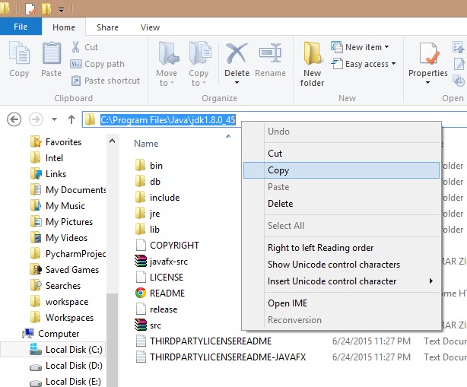This screenshot has height=387, width=467.
Task: Click the Copy to icon
Action: point(200,53)
